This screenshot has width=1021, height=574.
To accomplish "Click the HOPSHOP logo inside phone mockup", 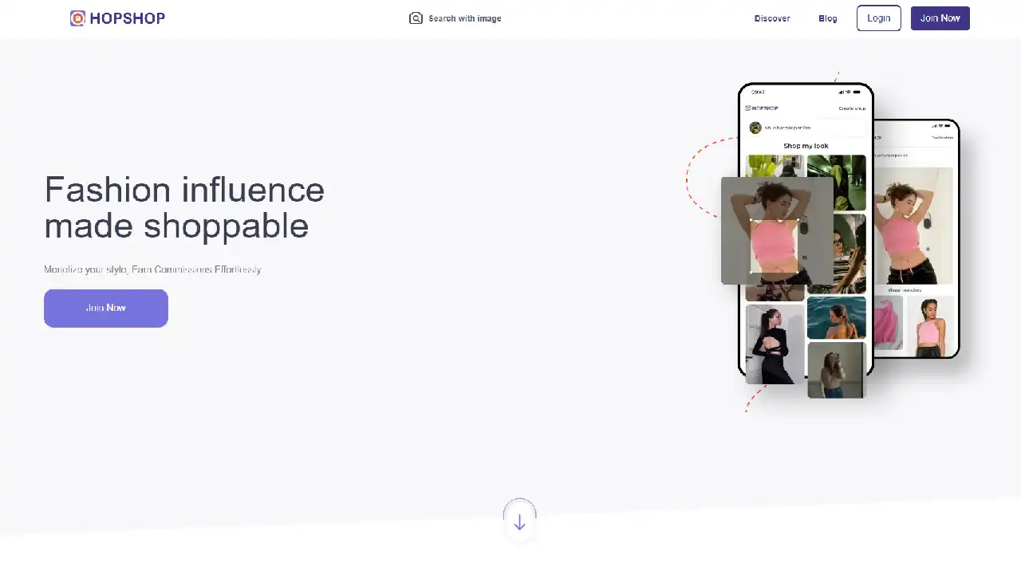I will [762, 108].
